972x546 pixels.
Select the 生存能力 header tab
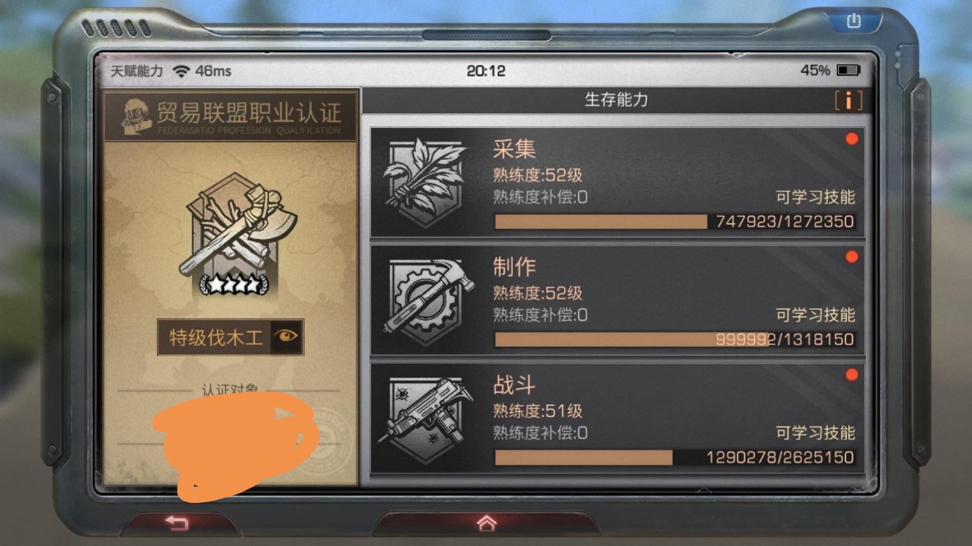616,100
